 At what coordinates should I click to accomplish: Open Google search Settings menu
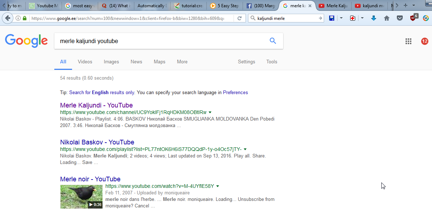246,62
